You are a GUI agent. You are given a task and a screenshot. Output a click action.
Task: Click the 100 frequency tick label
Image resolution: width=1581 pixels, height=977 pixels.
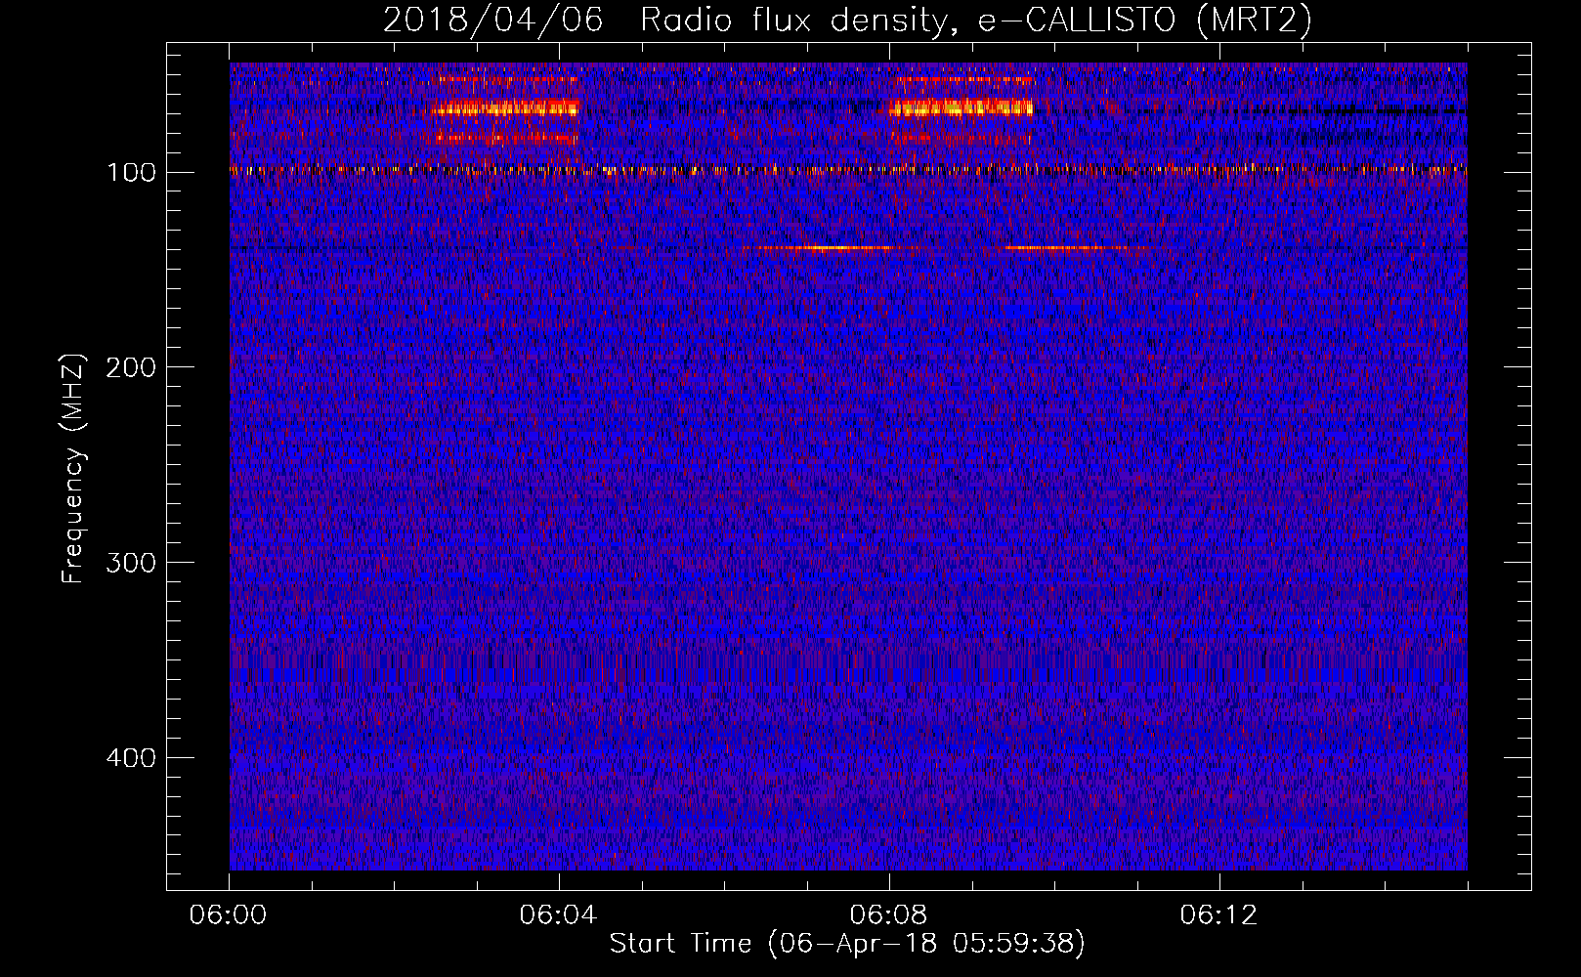(132, 173)
